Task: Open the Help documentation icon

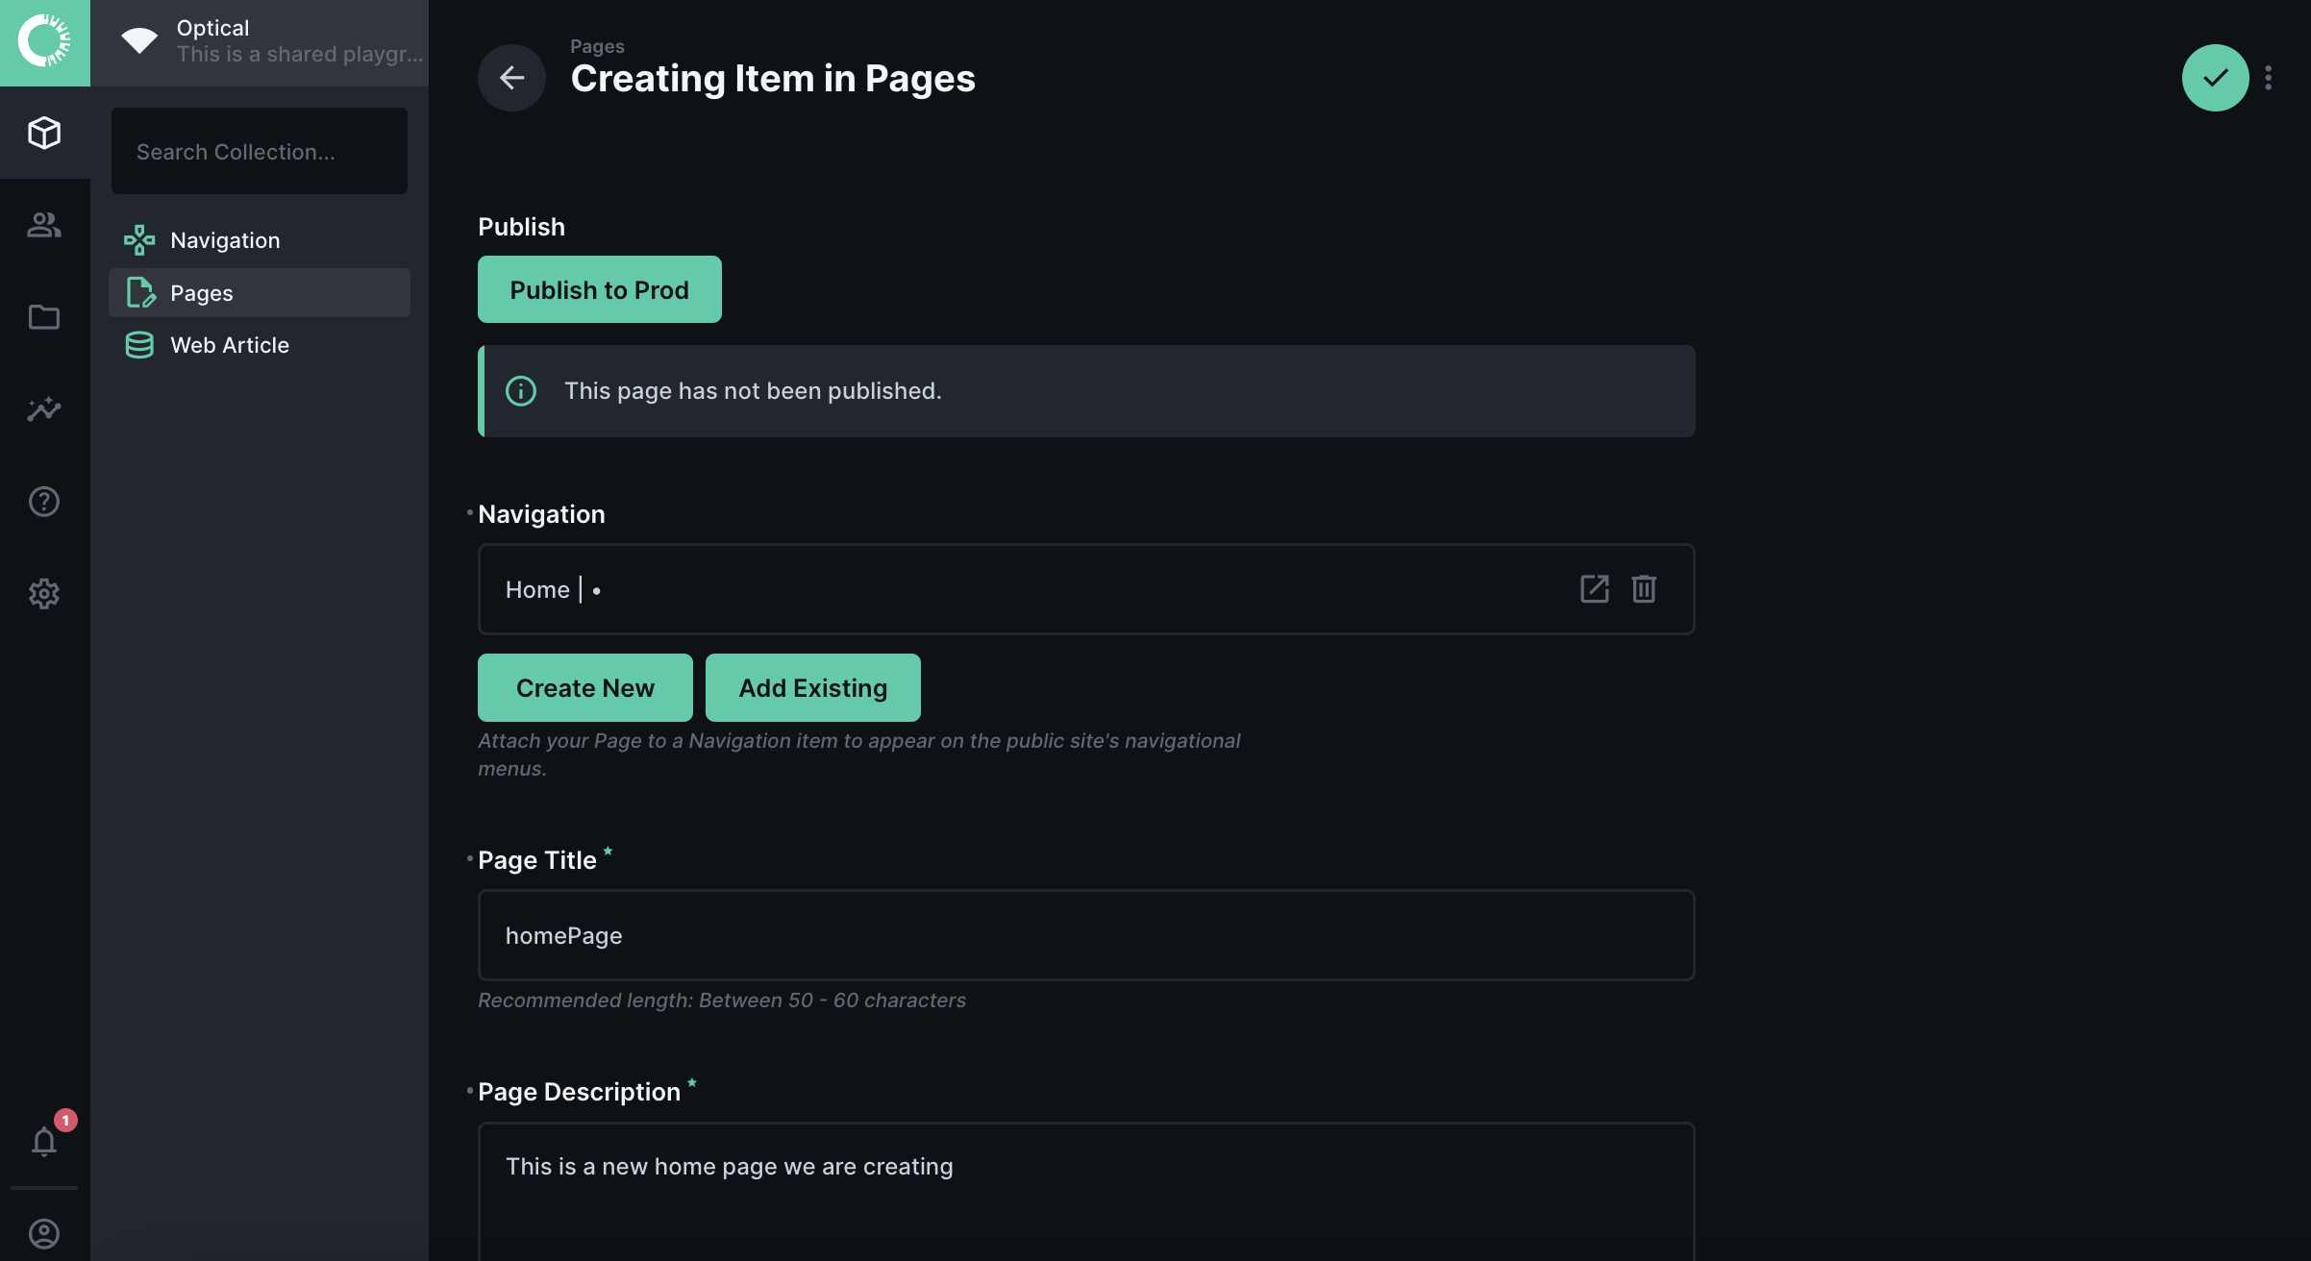Action: (x=44, y=502)
